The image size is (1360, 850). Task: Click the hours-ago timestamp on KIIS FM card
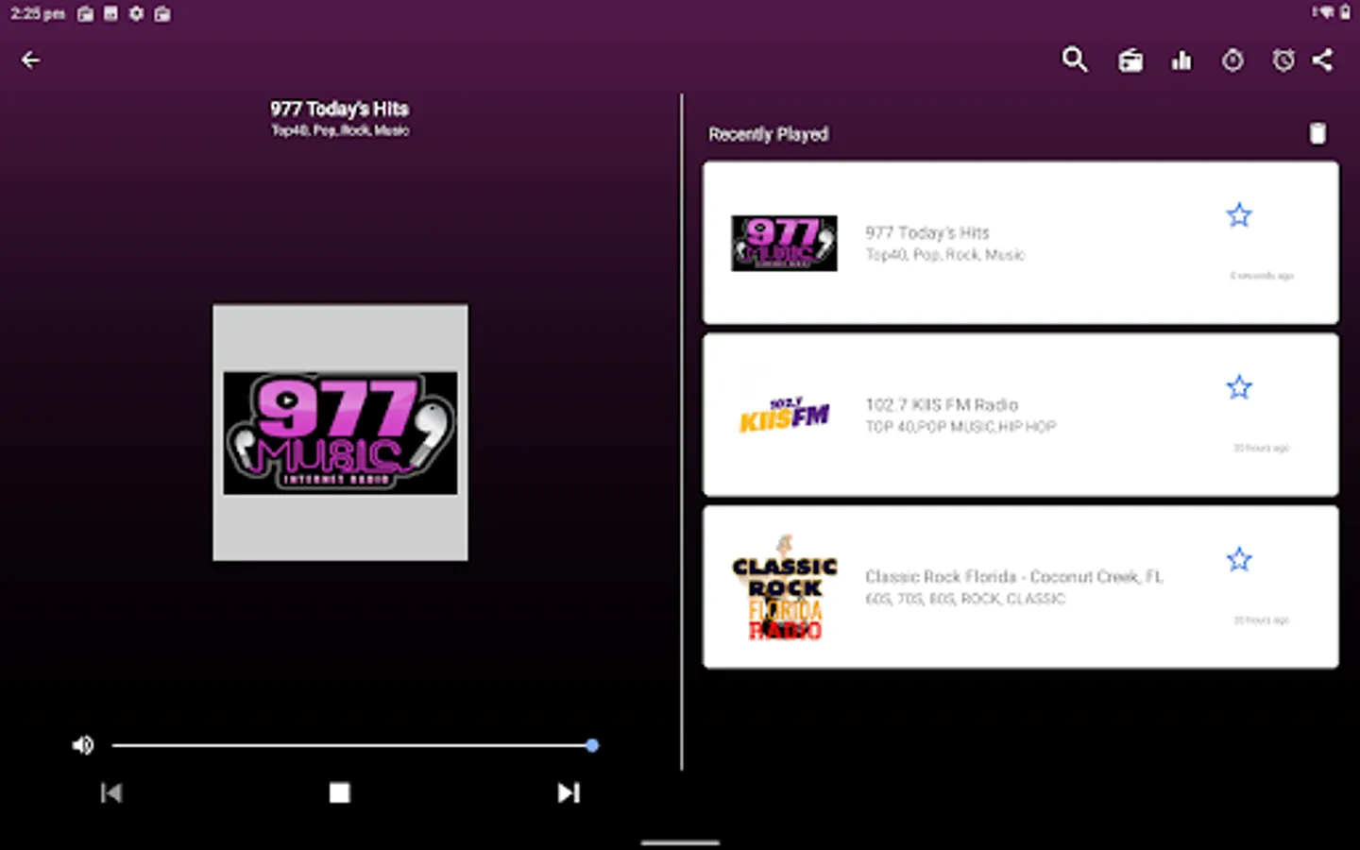pos(1262,448)
